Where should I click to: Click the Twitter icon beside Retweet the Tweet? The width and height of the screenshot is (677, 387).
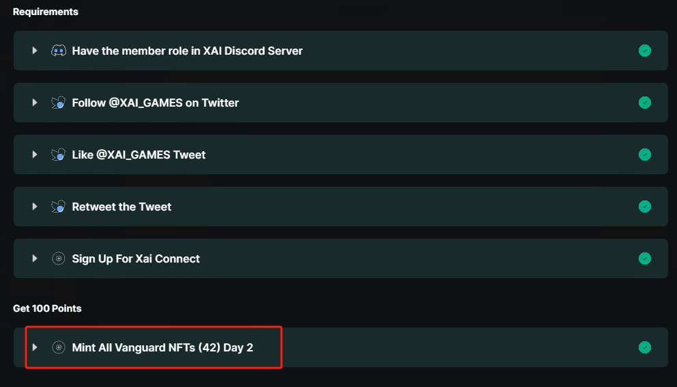(x=59, y=206)
